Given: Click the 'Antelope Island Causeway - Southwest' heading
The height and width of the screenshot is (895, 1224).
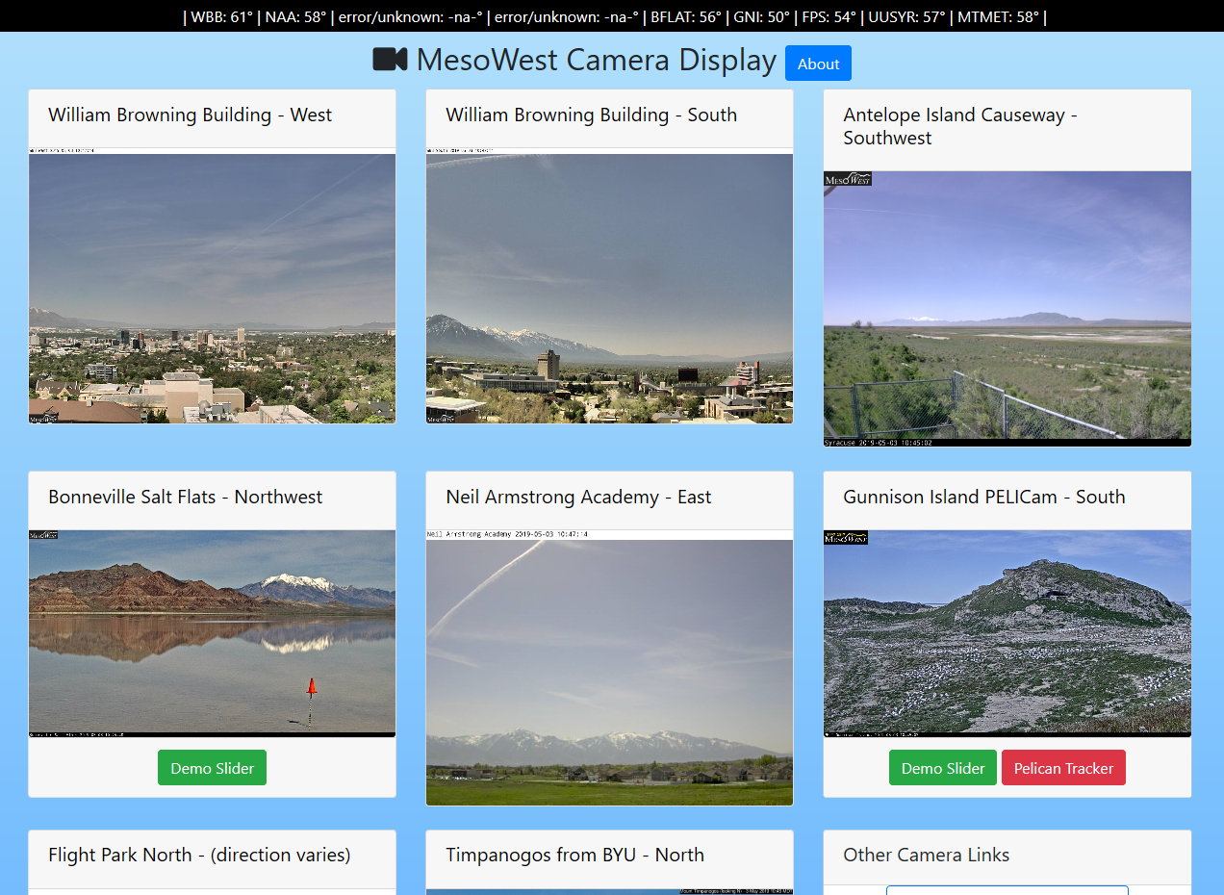Looking at the screenshot, I should pos(959,126).
